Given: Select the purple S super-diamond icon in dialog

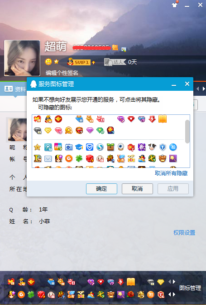Looking at the screenshot, I should (x=121, y=119).
